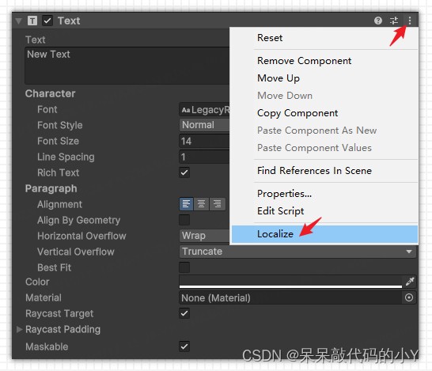432x371 pixels.
Task: Uncheck the Raycast Target checkbox
Action: click(x=184, y=313)
